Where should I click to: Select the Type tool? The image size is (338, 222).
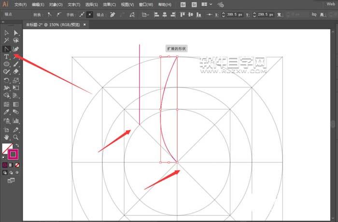pos(7,57)
